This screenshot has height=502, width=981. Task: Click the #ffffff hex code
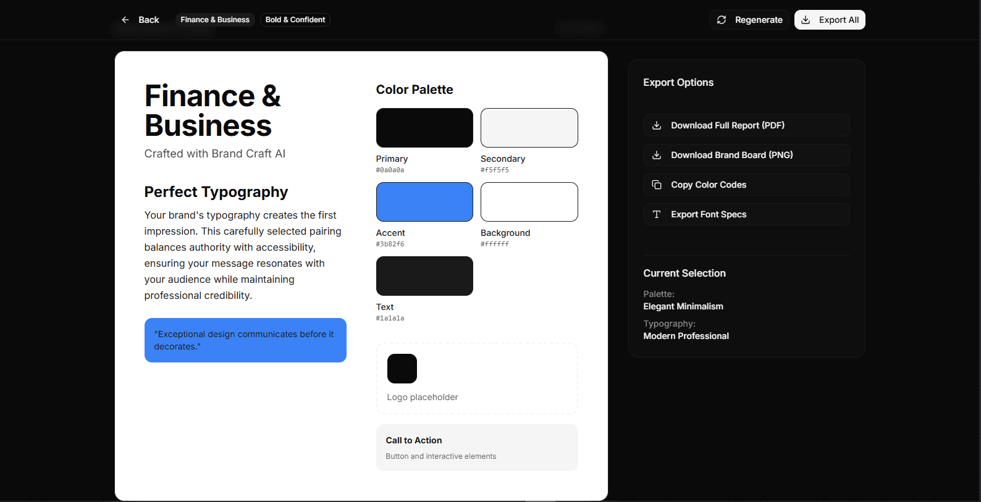pyautogui.click(x=495, y=244)
